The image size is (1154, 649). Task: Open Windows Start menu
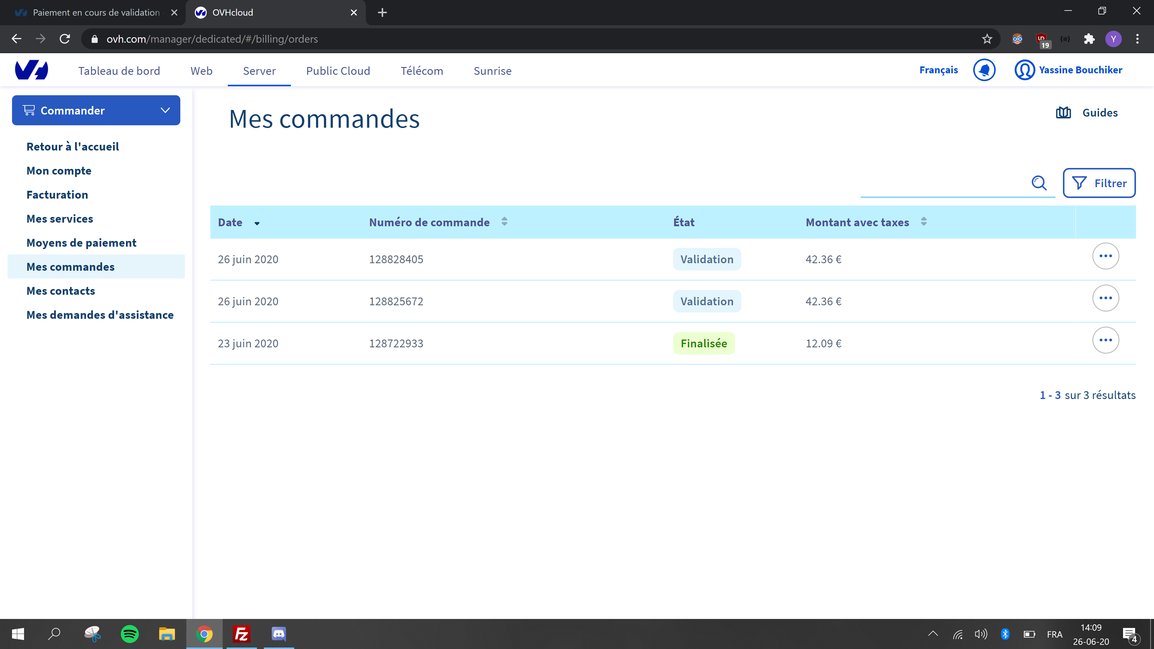coord(18,634)
